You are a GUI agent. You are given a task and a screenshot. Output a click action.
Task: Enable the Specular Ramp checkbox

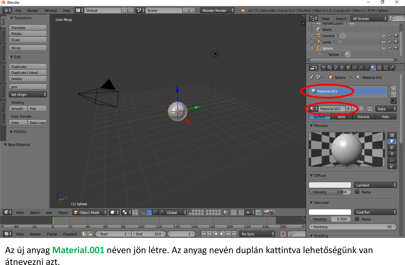tap(357, 219)
